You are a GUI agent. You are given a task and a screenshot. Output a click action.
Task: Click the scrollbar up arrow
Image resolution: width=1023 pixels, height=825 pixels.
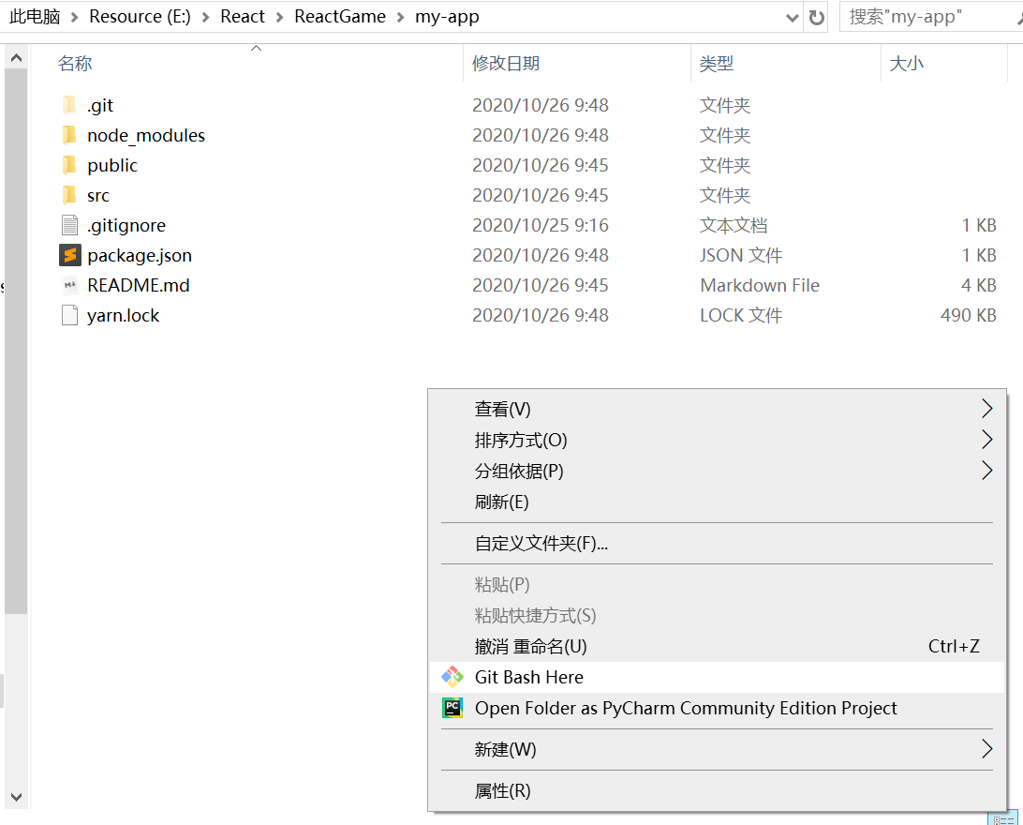(16, 58)
